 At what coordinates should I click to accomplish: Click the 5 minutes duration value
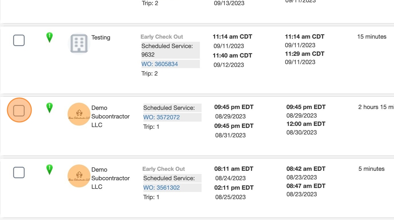coord(371,169)
